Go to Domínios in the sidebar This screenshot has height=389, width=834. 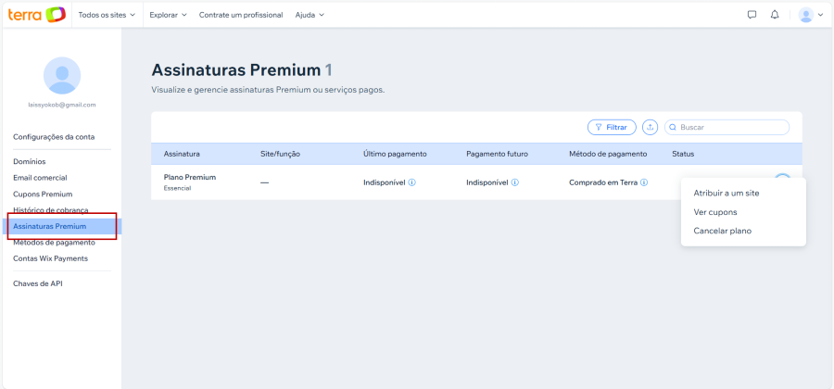coord(30,161)
